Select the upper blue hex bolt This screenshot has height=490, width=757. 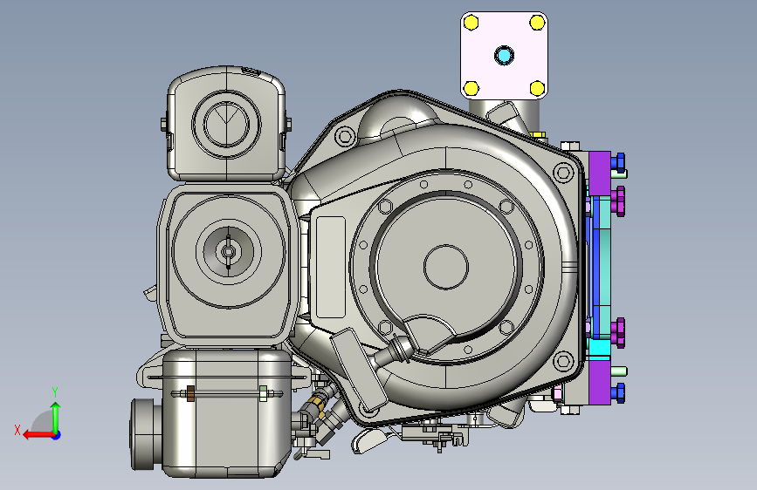pyautogui.click(x=618, y=163)
